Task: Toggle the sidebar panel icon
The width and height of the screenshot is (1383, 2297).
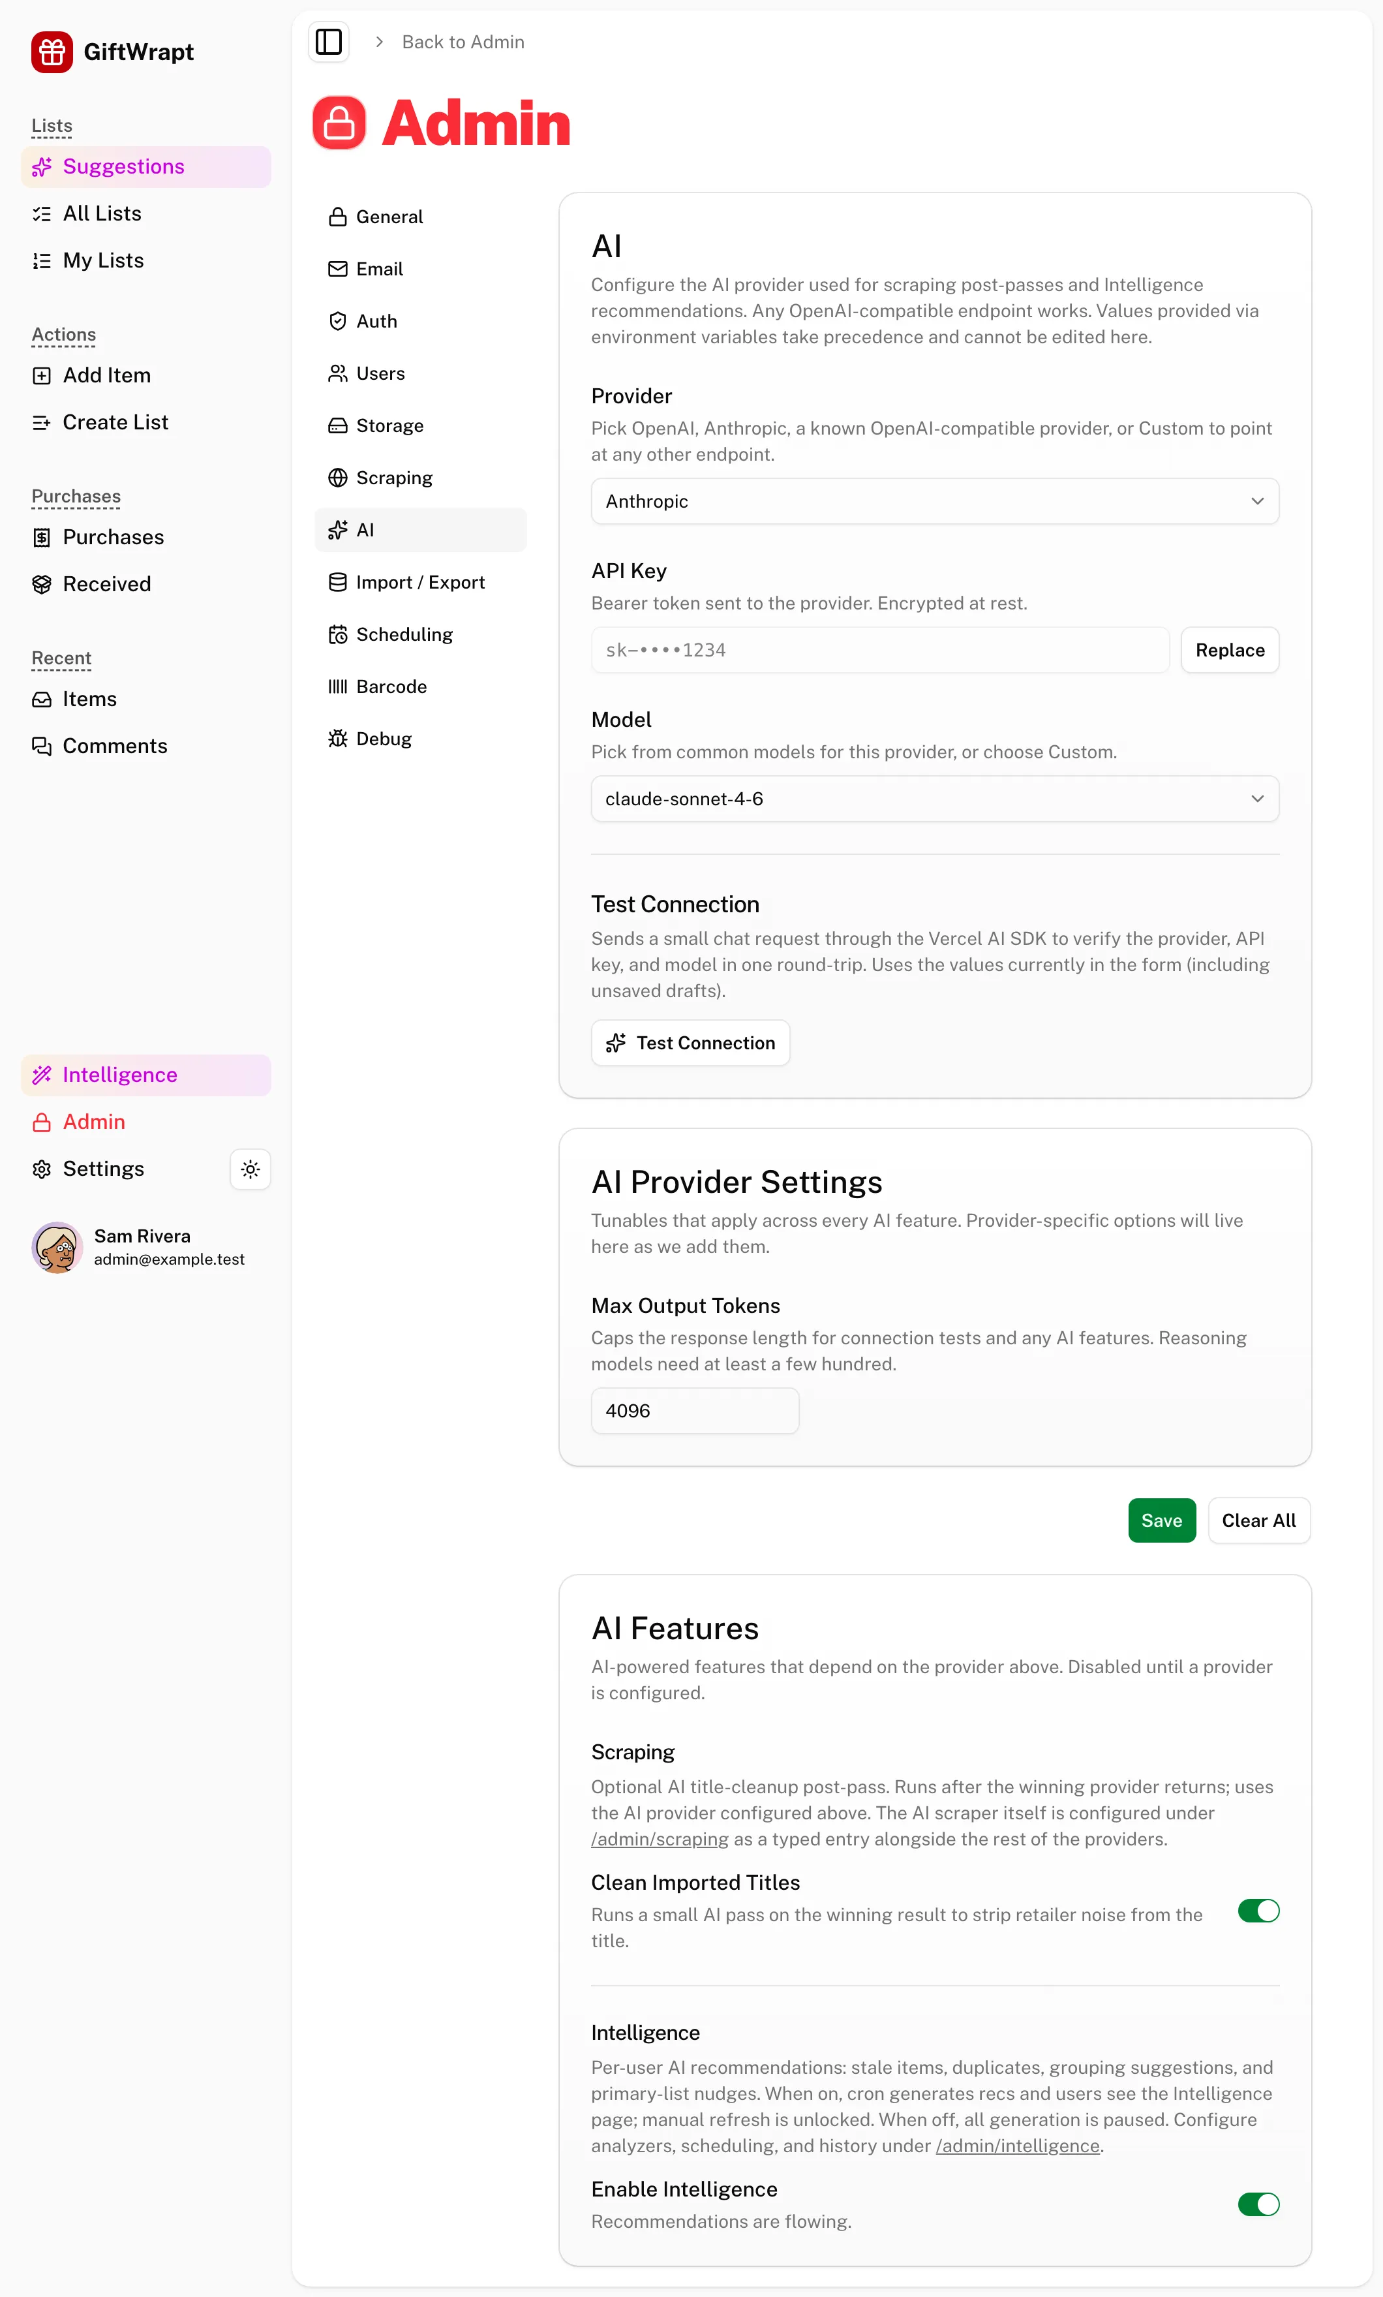Action: 329,42
